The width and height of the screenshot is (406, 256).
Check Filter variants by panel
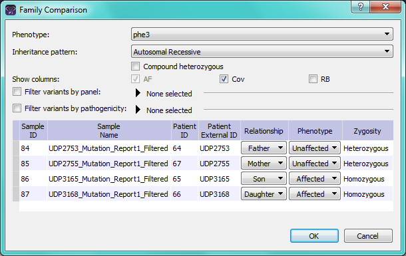[17, 92]
